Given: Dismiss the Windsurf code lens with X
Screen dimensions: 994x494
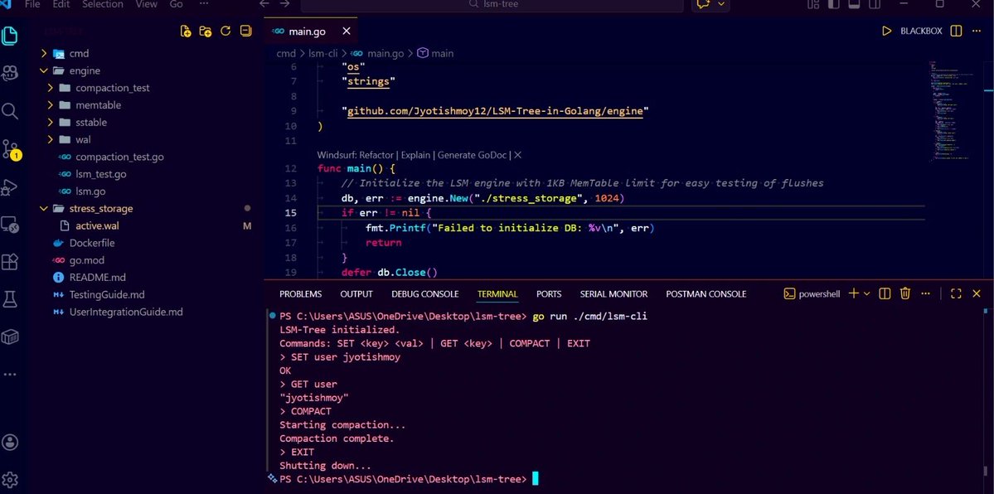Looking at the screenshot, I should [x=518, y=155].
